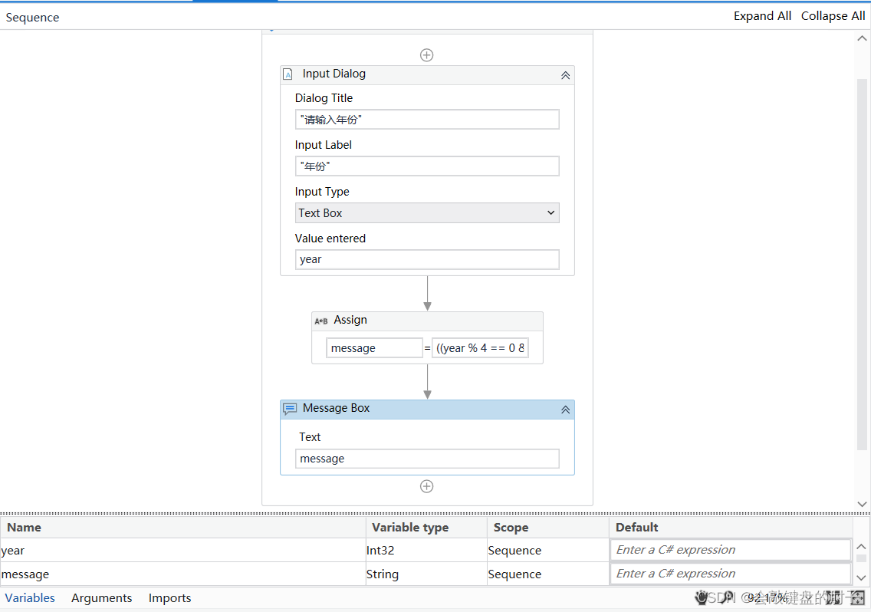Click the Sequence breadcrumb label
Screen dimensions: 871x612
pyautogui.click(x=32, y=17)
